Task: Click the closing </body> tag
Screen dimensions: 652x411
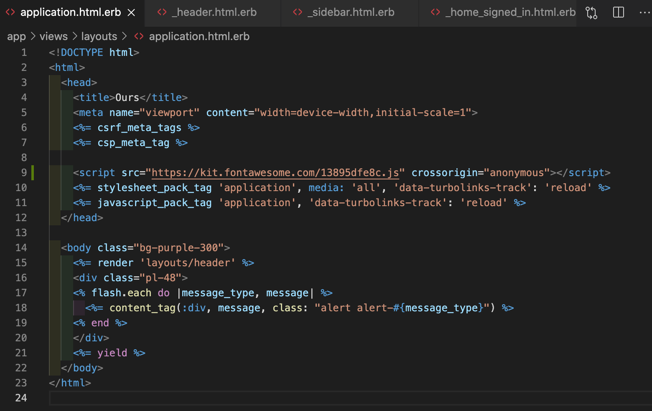Action: pyautogui.click(x=82, y=368)
